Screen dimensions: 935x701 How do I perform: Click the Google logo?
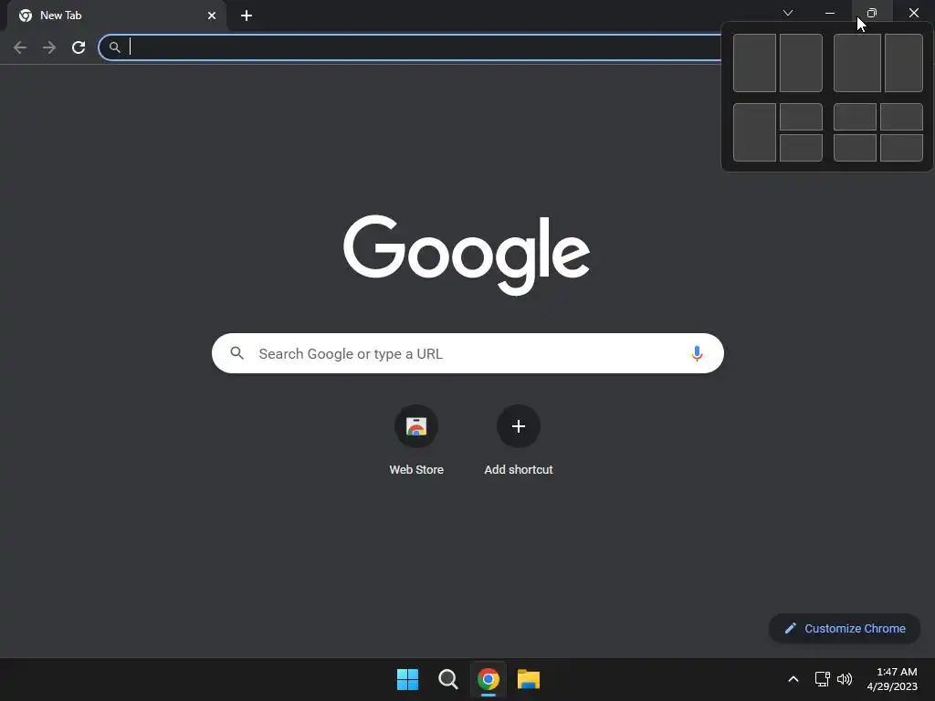(467, 255)
